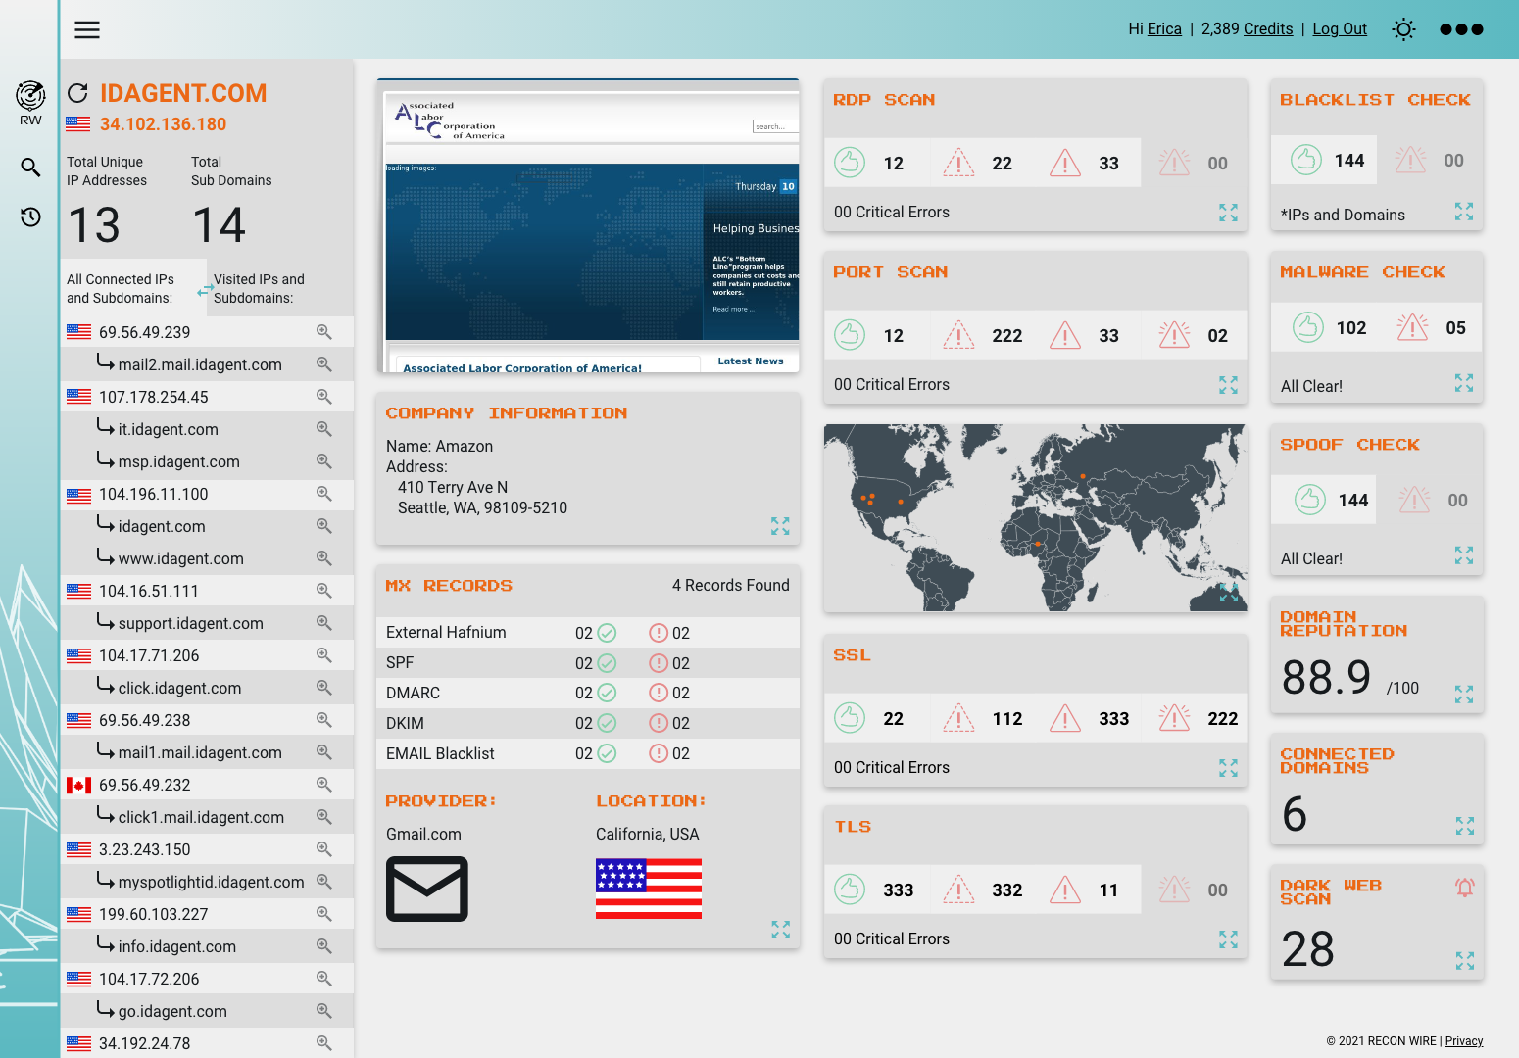Screen dimensions: 1519x1058
Task: Click the IP address 34.102.136.180
Action: (x=163, y=124)
